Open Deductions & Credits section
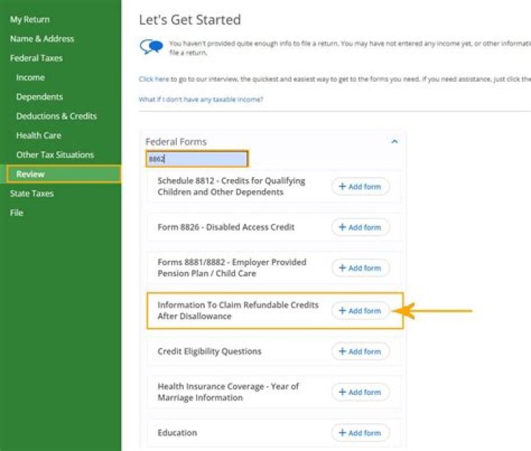Viewport: 531px width, 451px height. (x=56, y=116)
